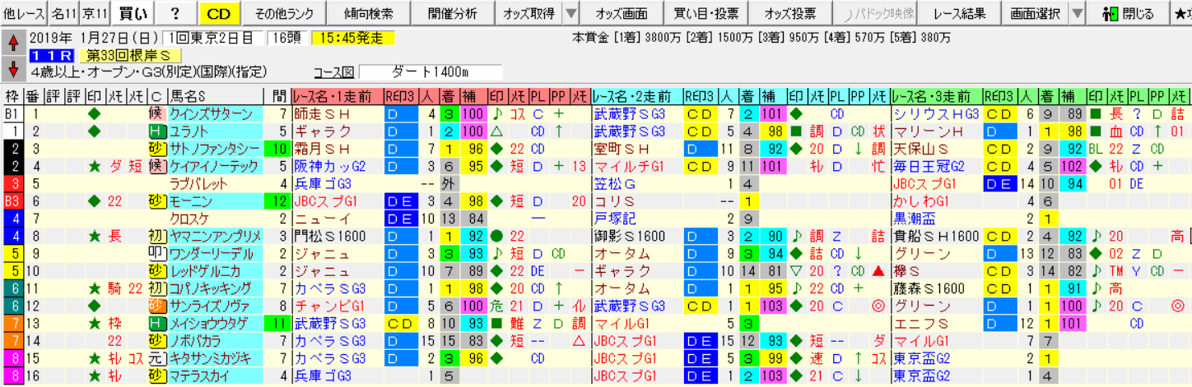Click the orange 砂 badge beside サンライズノヴァ

tap(156, 306)
